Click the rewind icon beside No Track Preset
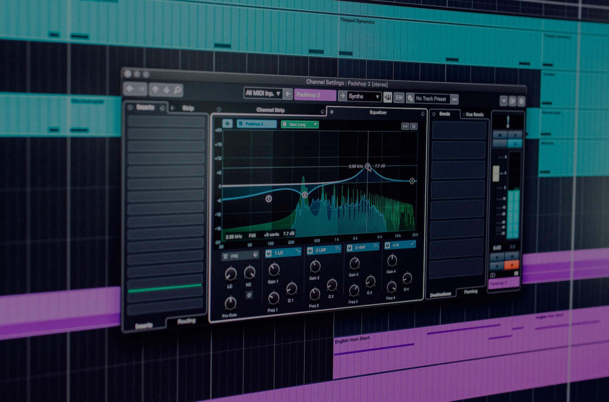 tap(455, 99)
